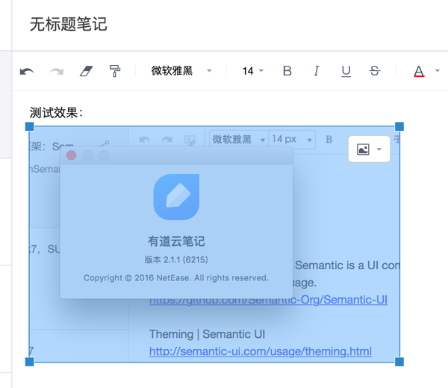The image size is (448, 388).
Task: Click the Copyright © 2016 NetEase text
Action: (x=176, y=278)
